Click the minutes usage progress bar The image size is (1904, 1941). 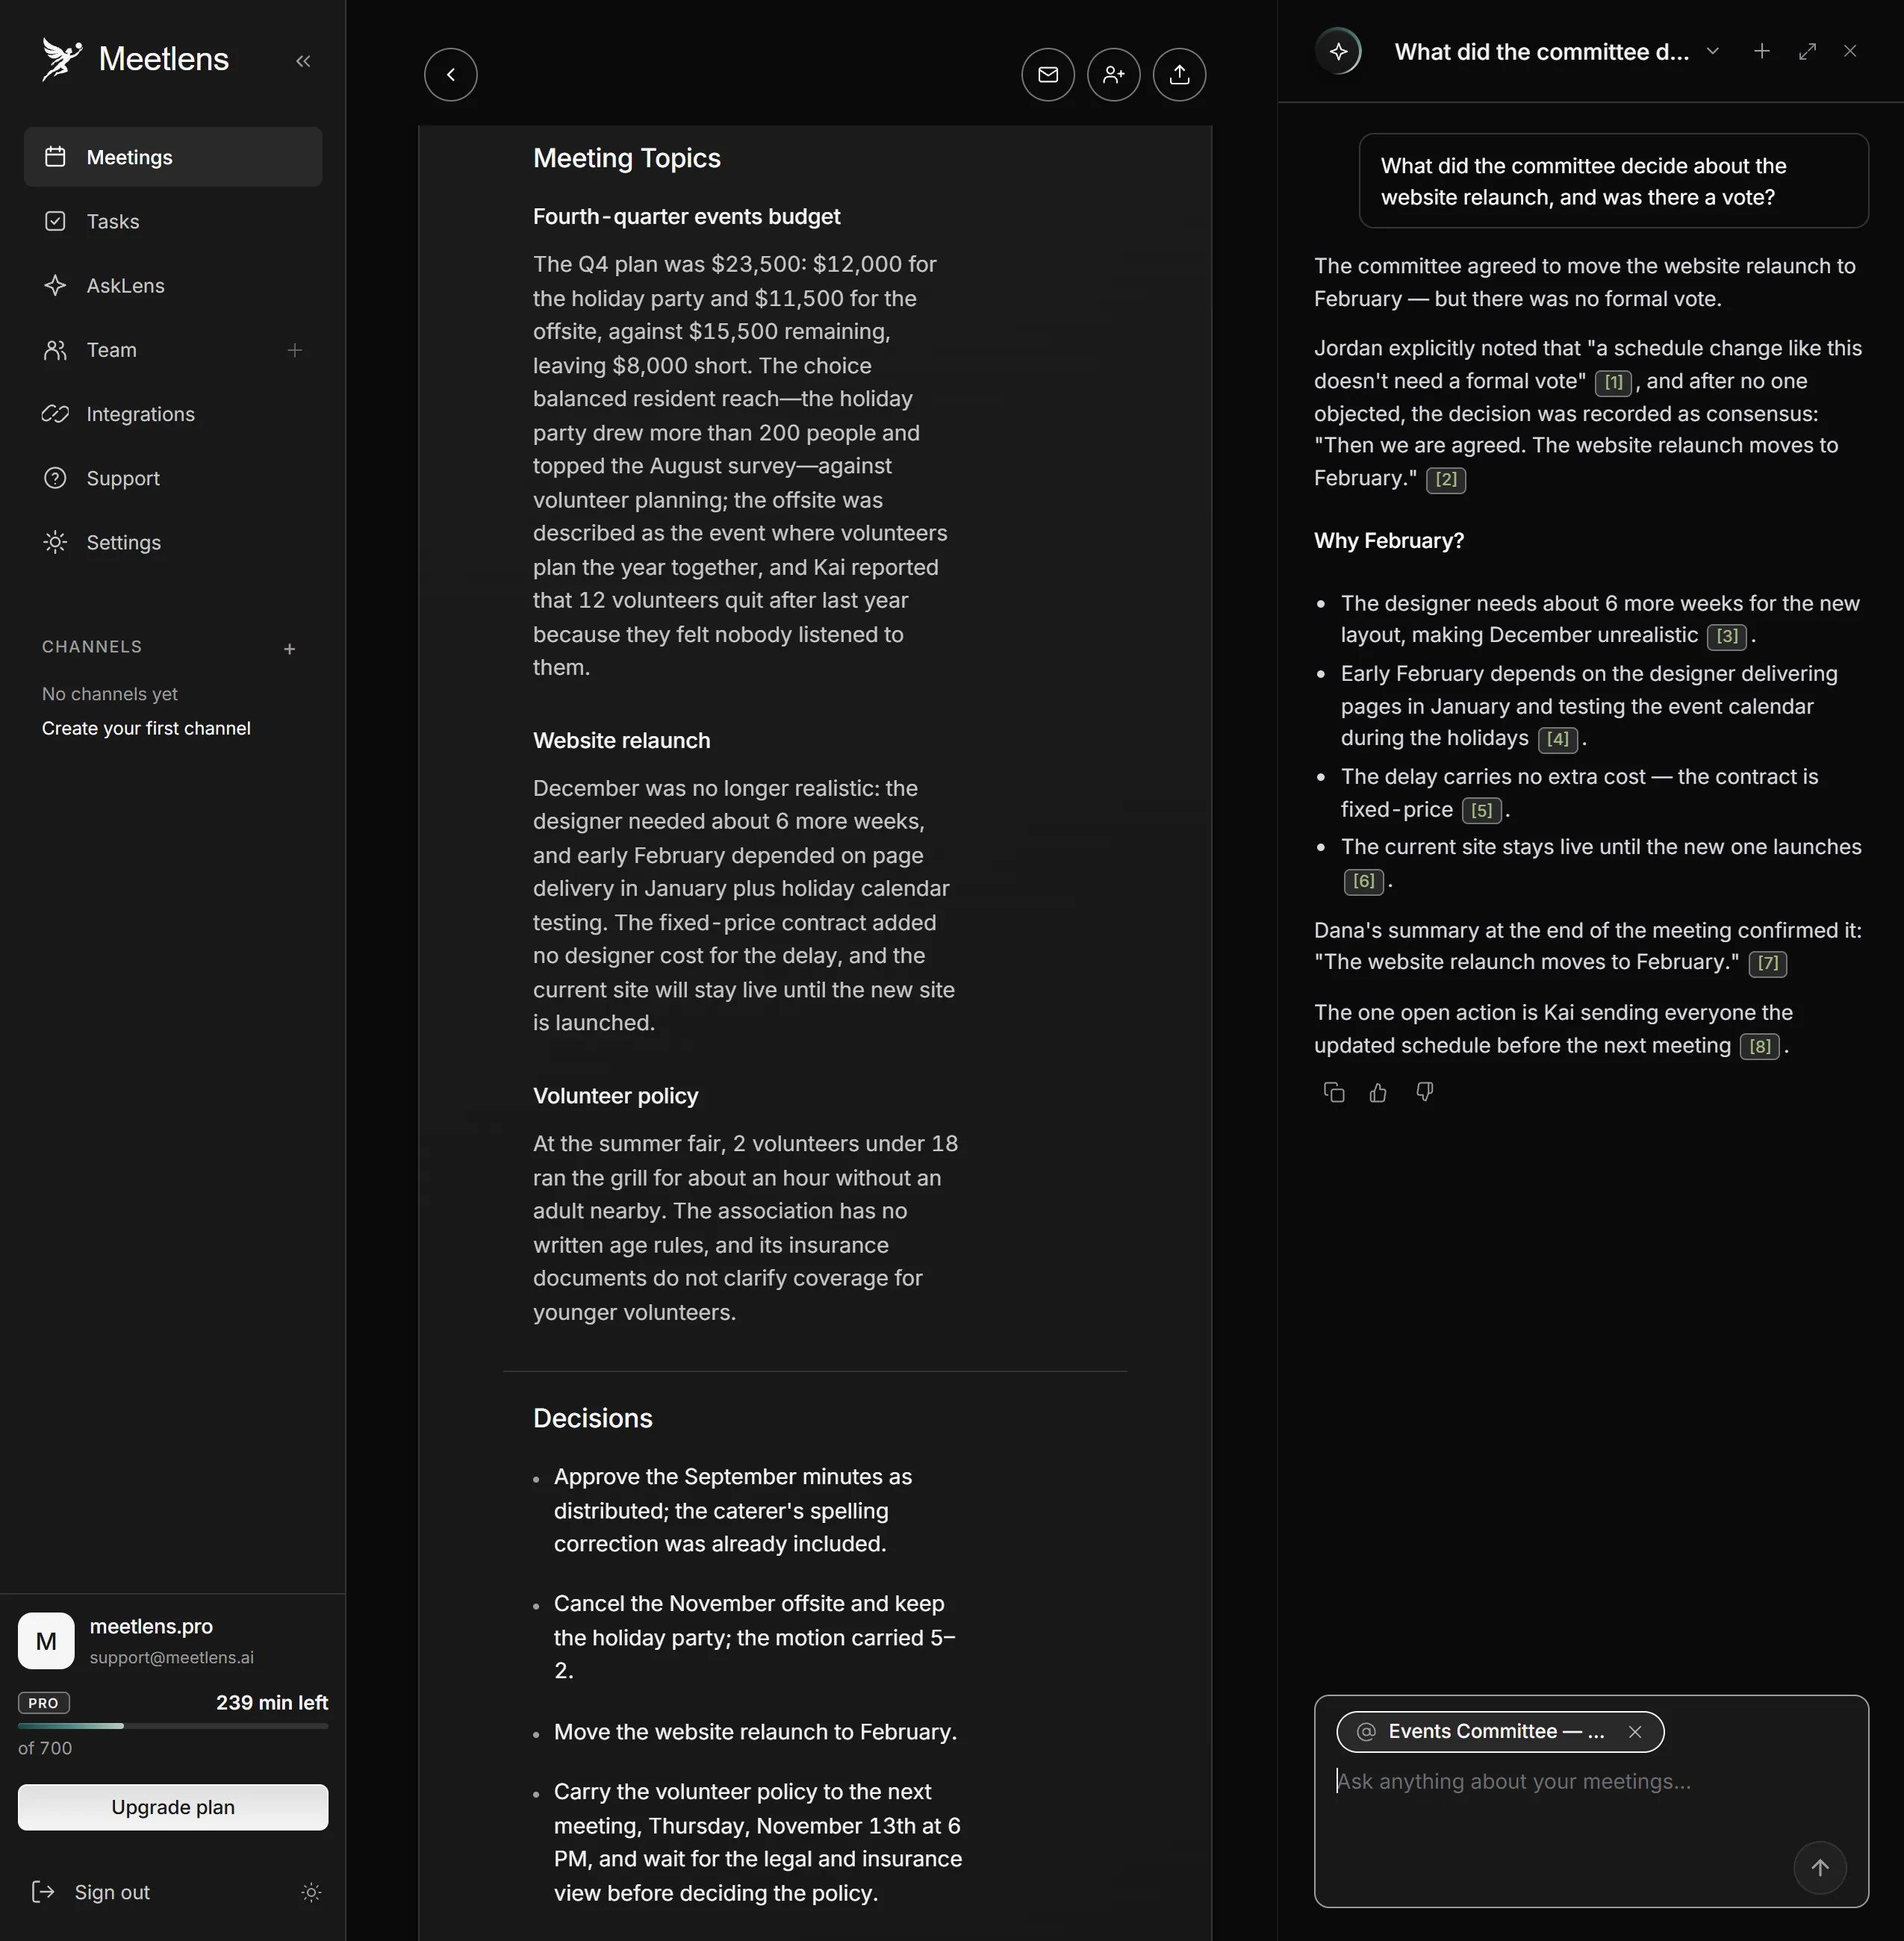pyautogui.click(x=173, y=1725)
